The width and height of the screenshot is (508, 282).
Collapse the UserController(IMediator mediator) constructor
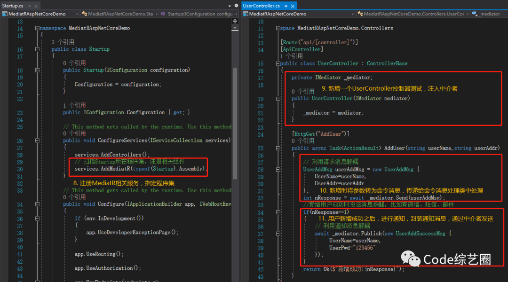click(x=278, y=98)
